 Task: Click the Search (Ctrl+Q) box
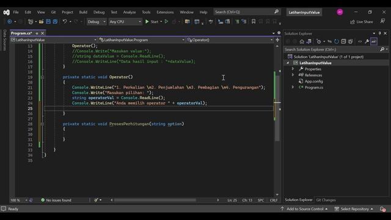[x=246, y=12]
